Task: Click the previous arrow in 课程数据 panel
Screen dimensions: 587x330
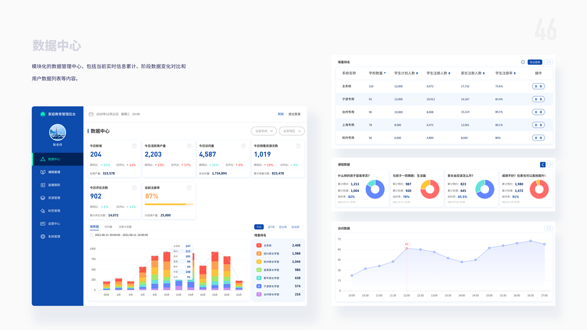Action: coord(542,164)
